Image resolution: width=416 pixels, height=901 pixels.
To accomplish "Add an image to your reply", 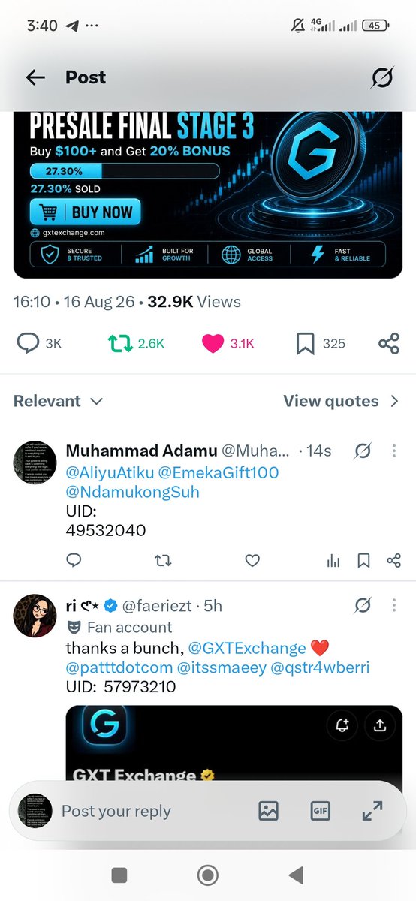I will pos(268,811).
